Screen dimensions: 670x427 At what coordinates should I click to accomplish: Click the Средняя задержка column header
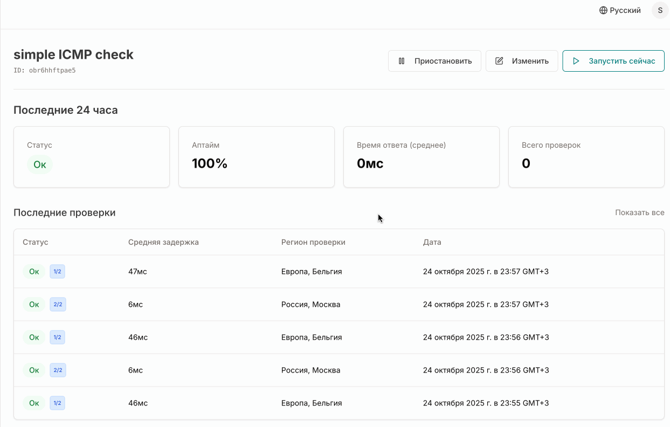click(163, 242)
